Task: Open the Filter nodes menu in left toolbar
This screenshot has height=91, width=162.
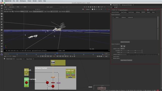Action: [x=2, y=19]
